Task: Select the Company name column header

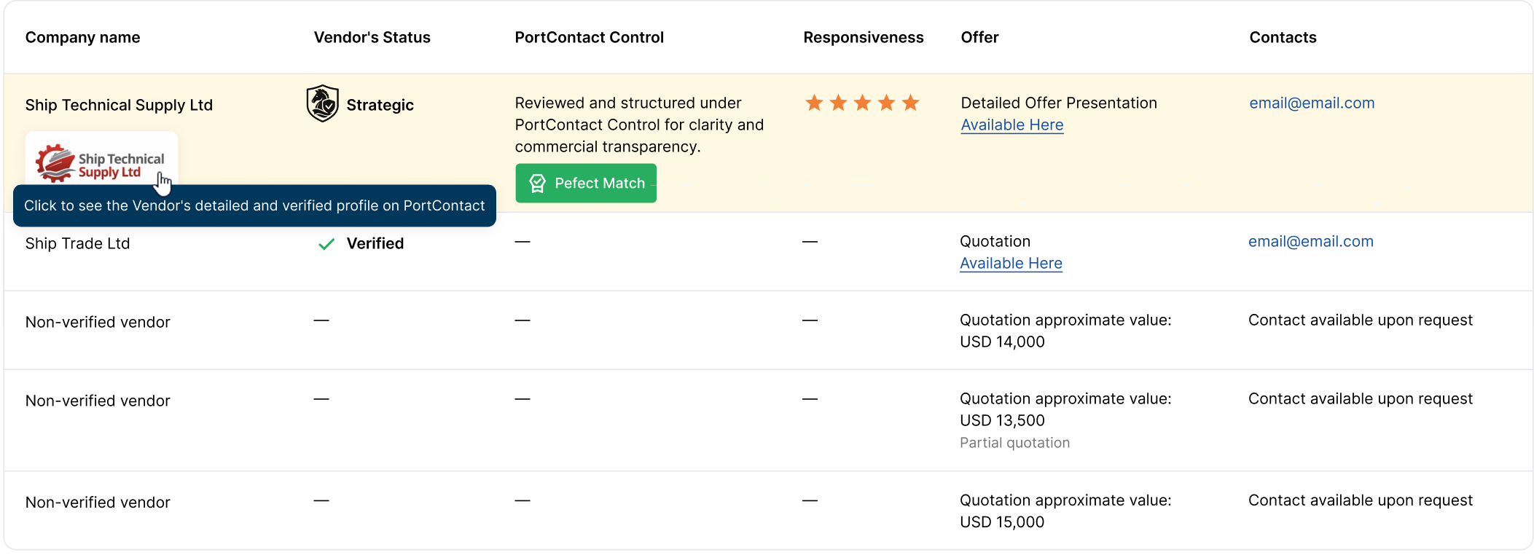Action: 82,38
